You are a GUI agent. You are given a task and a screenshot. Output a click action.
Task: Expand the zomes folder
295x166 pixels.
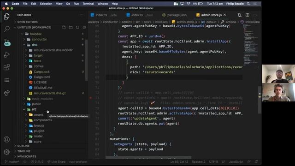pos(39,66)
